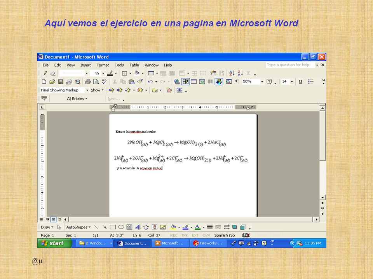Open the line style dropdown
373x279 pixels.
coord(86,73)
